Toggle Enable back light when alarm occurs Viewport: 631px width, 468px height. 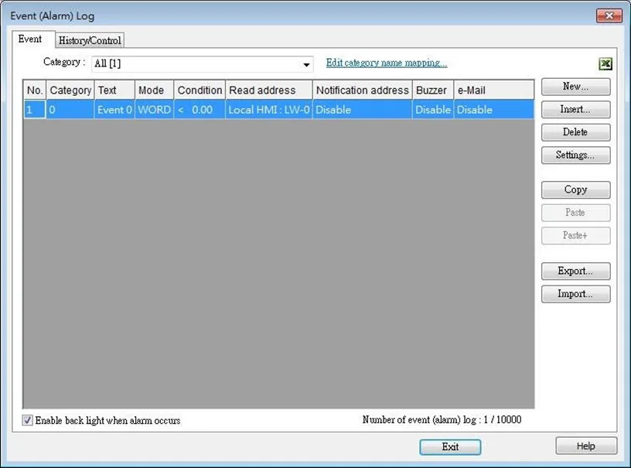[x=27, y=420]
